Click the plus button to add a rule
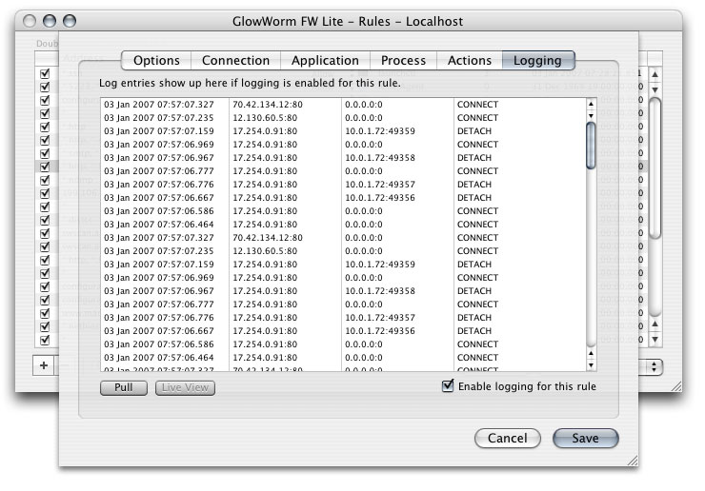Viewport: 705px width, 491px height. [44, 365]
